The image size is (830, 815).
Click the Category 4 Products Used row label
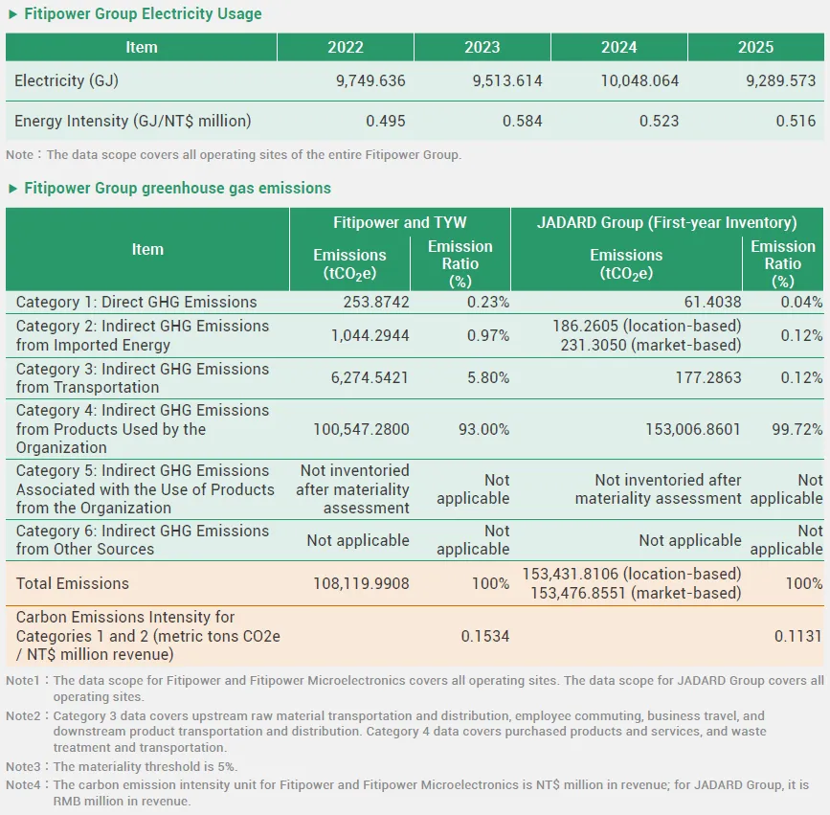click(143, 429)
